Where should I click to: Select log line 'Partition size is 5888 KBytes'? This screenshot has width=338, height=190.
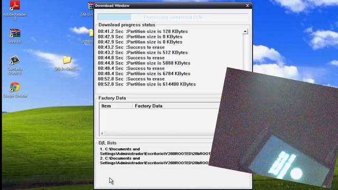(144, 63)
